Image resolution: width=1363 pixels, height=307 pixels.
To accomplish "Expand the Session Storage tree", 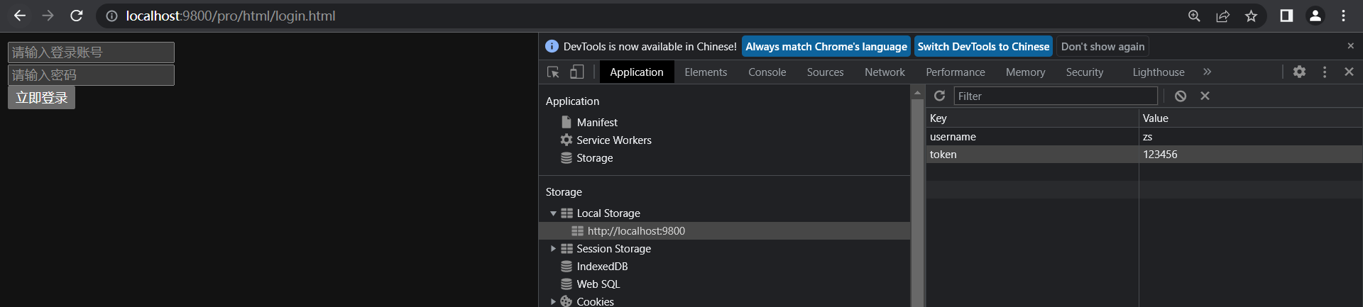I will pyautogui.click(x=553, y=249).
